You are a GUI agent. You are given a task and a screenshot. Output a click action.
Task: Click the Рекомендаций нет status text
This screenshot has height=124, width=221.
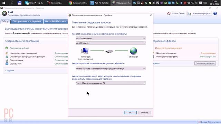(x=19, y=48)
